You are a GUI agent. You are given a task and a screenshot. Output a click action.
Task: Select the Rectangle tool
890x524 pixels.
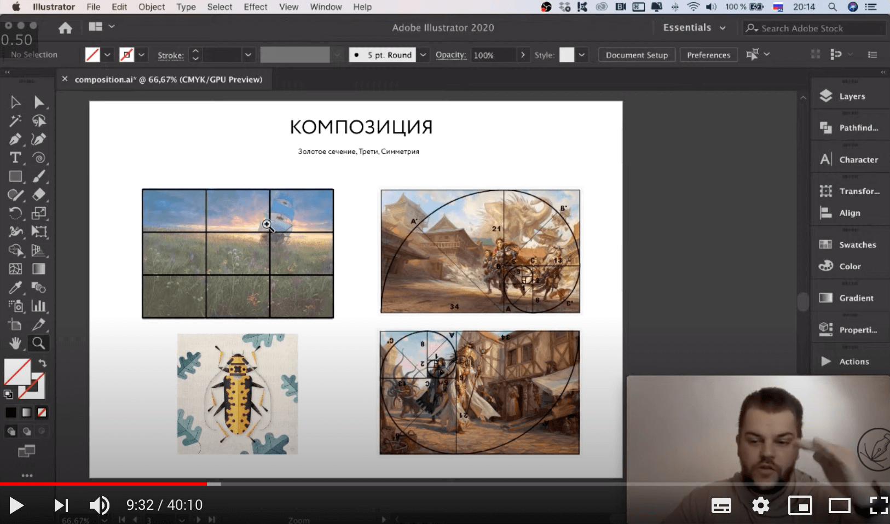(15, 177)
